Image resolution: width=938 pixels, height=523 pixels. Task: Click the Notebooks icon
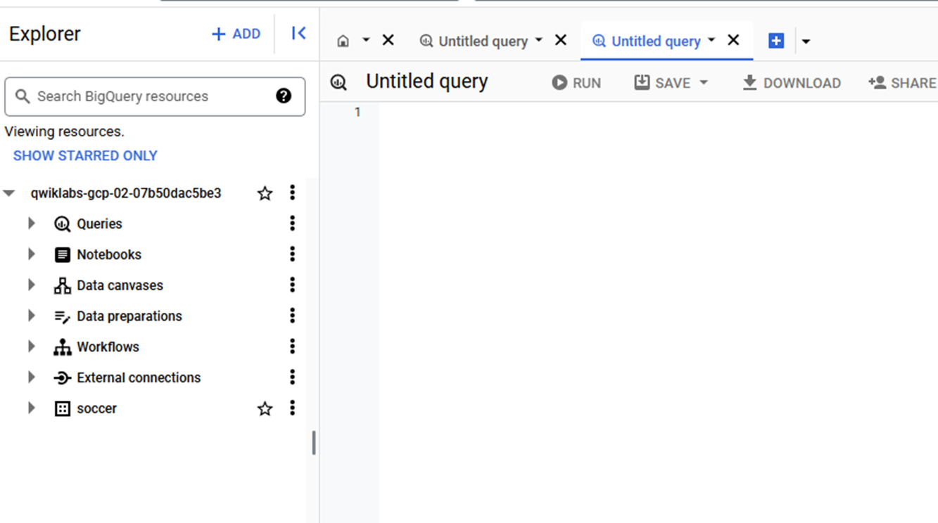pos(63,254)
